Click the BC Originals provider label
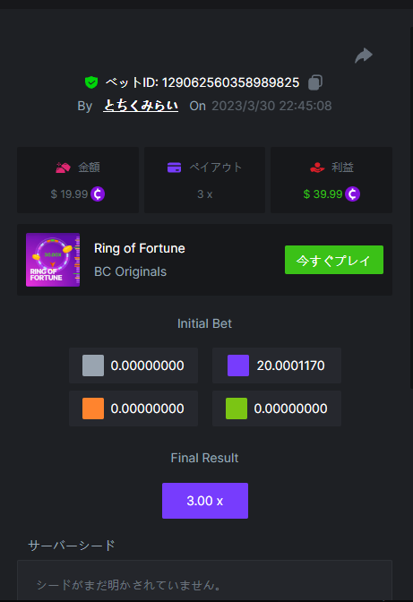The width and height of the screenshot is (413, 602). click(x=131, y=271)
